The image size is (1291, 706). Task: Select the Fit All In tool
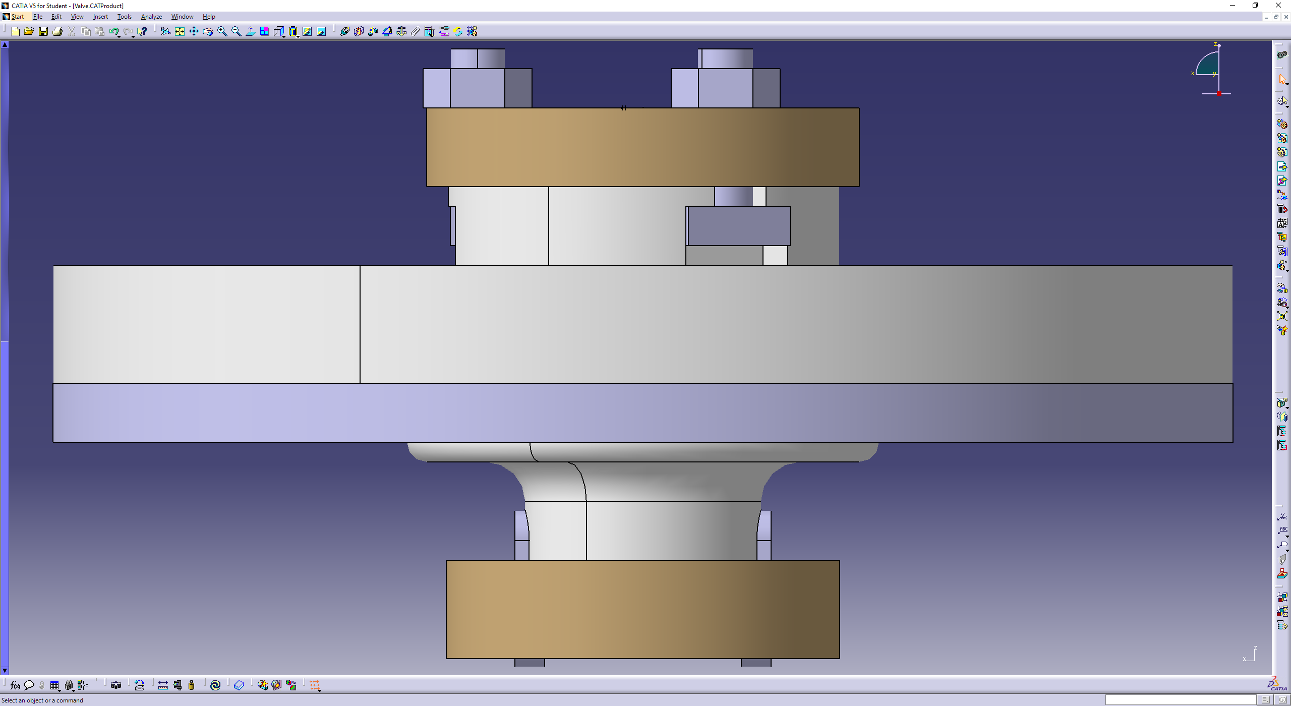coord(180,32)
